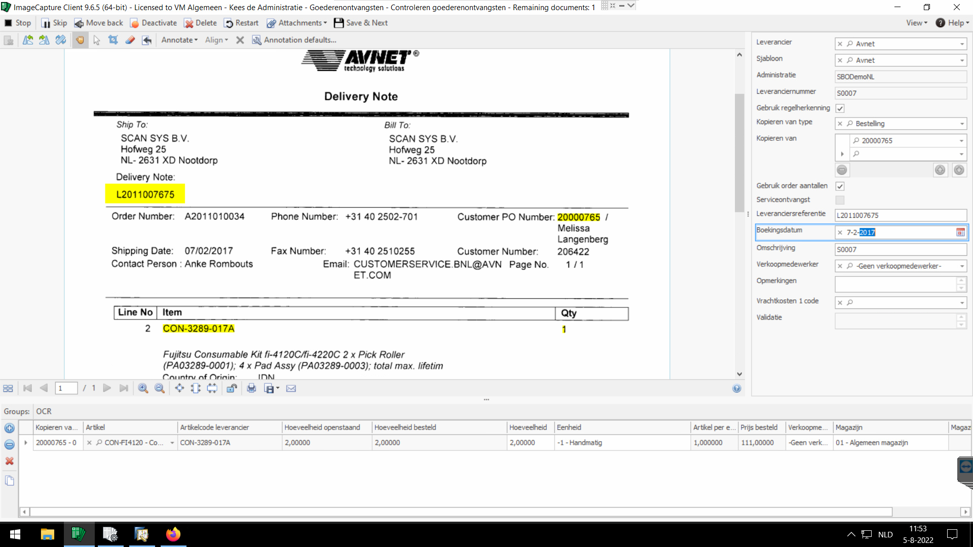973x547 pixels.
Task: Click the Stop button
Action: click(x=18, y=23)
